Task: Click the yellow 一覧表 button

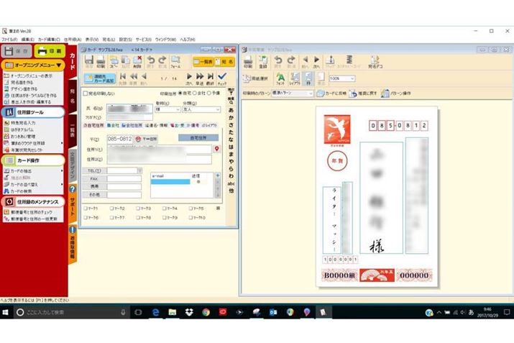Action: pos(206,62)
